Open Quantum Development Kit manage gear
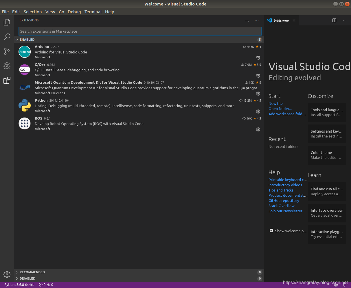The width and height of the screenshot is (351, 288). (258, 94)
